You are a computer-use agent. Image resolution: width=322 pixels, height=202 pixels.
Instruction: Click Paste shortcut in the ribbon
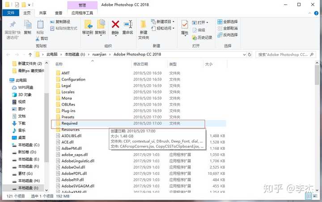tap(64, 28)
